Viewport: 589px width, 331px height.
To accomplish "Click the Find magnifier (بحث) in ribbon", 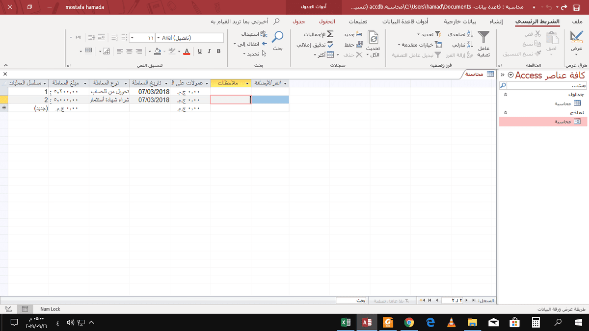I will 278,39.
